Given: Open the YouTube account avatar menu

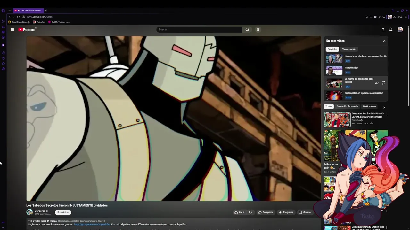Looking at the screenshot, I should [400, 29].
